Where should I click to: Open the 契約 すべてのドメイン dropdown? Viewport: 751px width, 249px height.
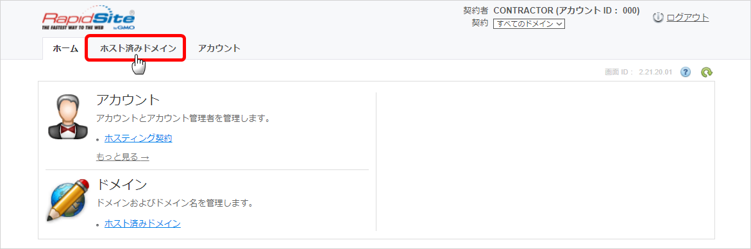529,24
